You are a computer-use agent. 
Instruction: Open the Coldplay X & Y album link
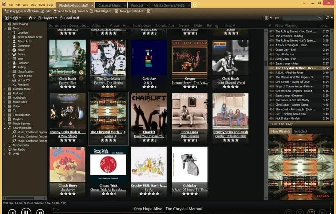click(x=148, y=83)
